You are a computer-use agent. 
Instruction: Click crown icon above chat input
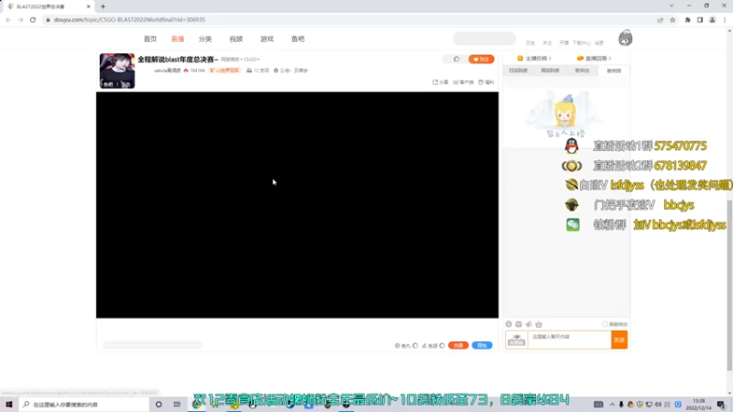[539, 324]
